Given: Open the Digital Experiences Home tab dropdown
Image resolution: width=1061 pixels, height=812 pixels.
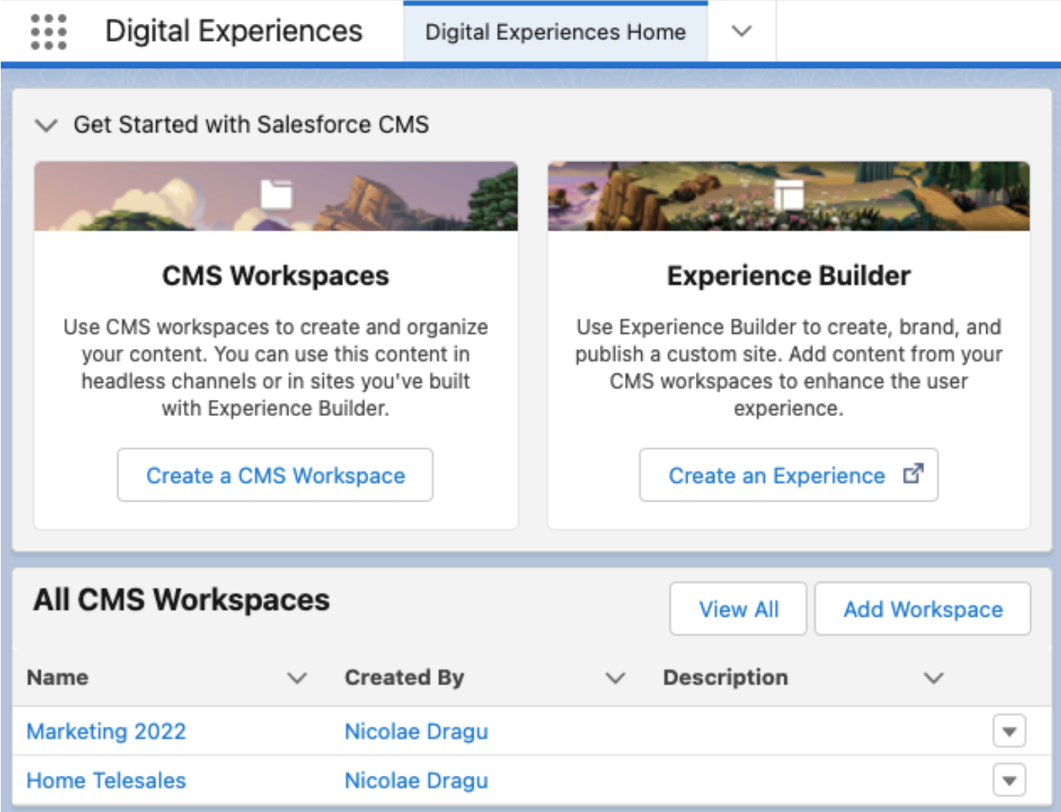Looking at the screenshot, I should coord(740,32).
